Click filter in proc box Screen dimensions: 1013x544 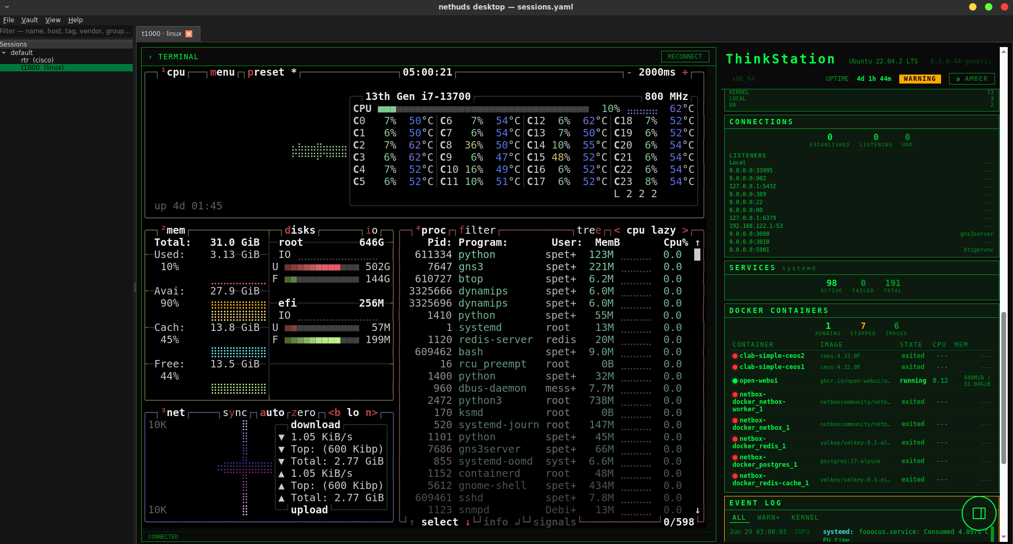pyautogui.click(x=477, y=230)
